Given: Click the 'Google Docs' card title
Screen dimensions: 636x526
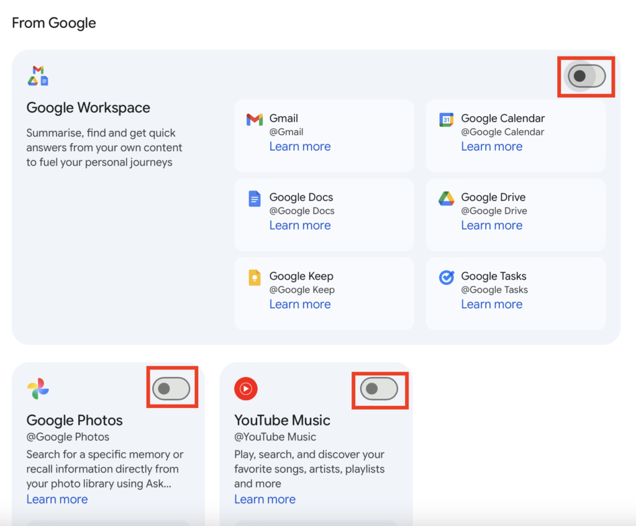Looking at the screenshot, I should click(301, 197).
